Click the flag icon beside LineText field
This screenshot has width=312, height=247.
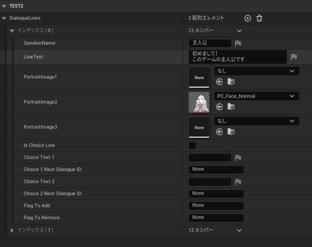(x=294, y=57)
